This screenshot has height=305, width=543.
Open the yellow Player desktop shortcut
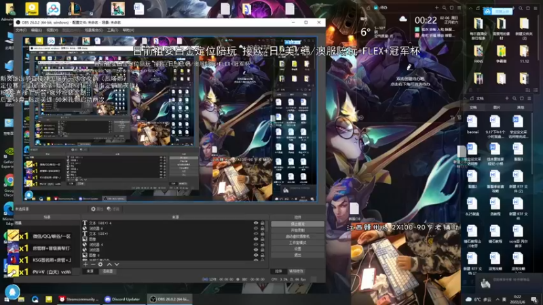[32, 9]
